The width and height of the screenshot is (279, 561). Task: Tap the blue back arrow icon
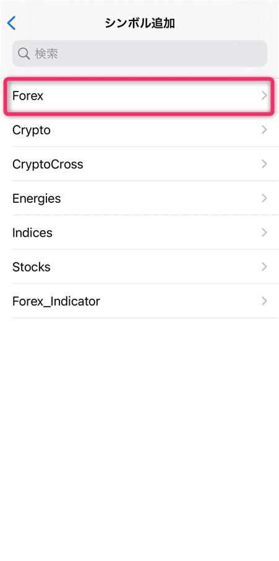(x=12, y=24)
